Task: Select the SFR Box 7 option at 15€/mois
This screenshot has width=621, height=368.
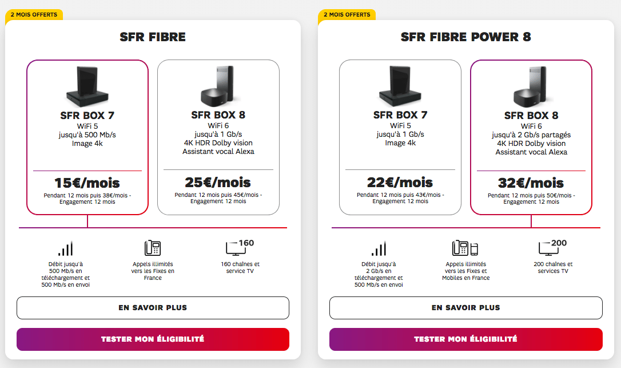Action: coord(87,137)
